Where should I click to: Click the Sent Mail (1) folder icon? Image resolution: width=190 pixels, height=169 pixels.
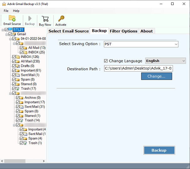pyautogui.click(x=18, y=75)
